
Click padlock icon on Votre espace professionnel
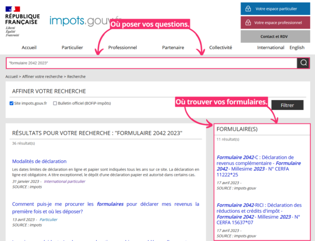point(248,22)
